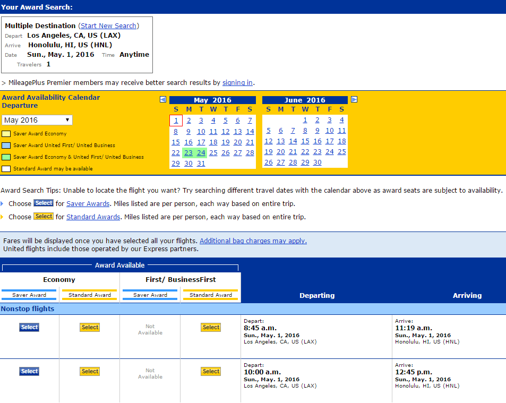
Task: Choose May 1 in the calendar
Action: 176,121
